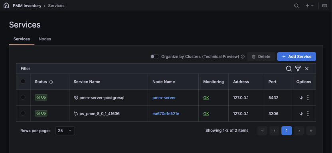Click the Up status badge for ps_pmm_8_0_1_41636
The image size is (332, 153).
(x=41, y=113)
